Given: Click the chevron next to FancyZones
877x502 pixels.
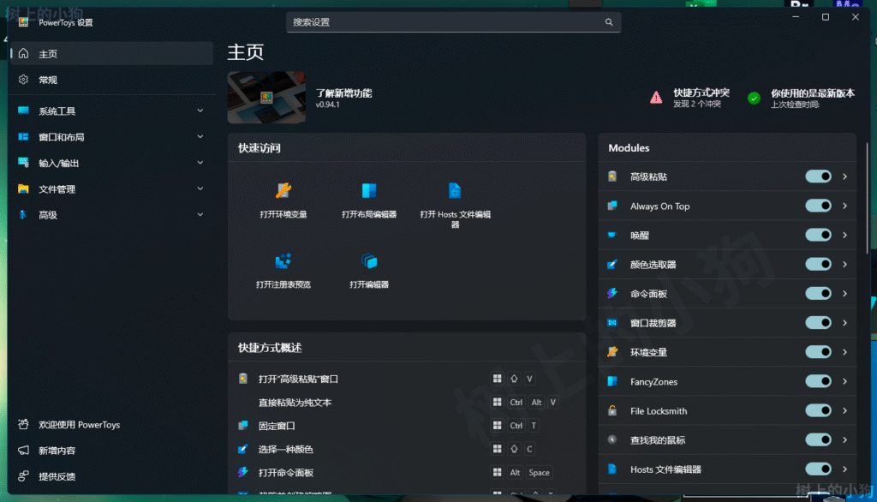Looking at the screenshot, I should pos(845,381).
